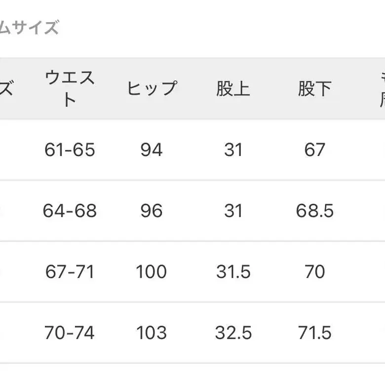Click the 股上 value 31.5

[233, 272]
